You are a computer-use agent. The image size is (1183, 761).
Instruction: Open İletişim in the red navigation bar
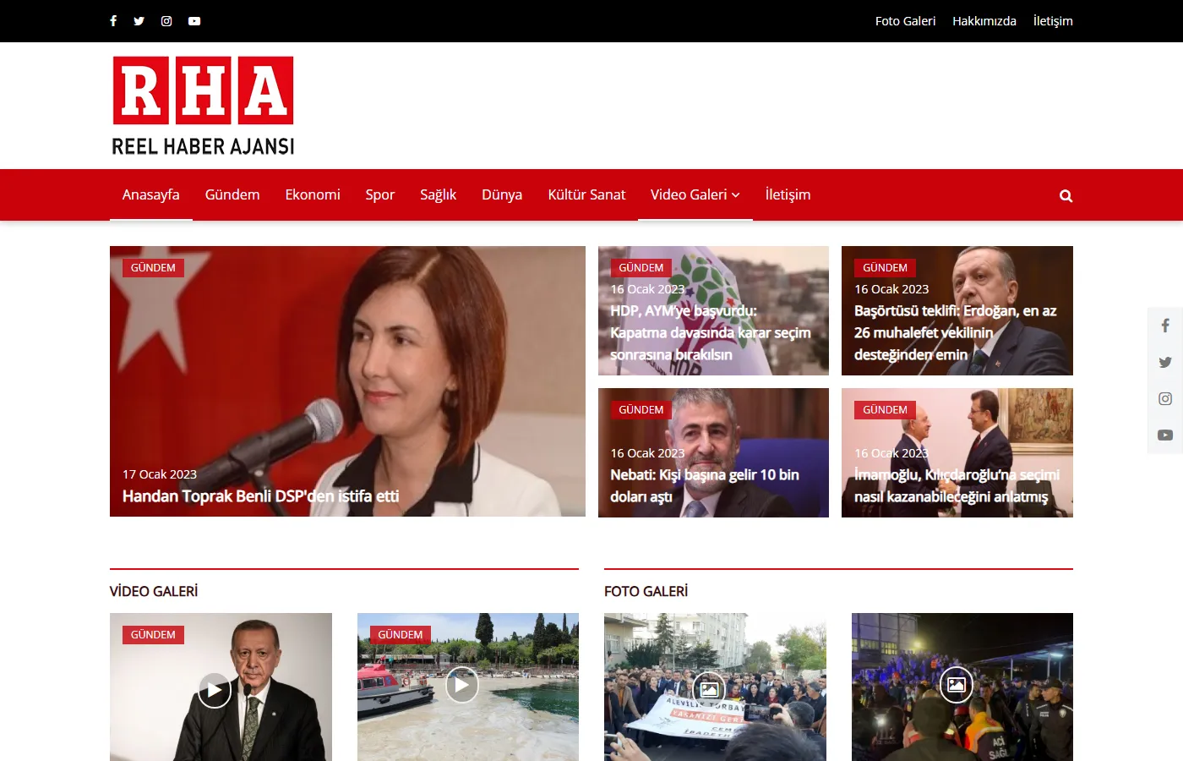coord(788,194)
